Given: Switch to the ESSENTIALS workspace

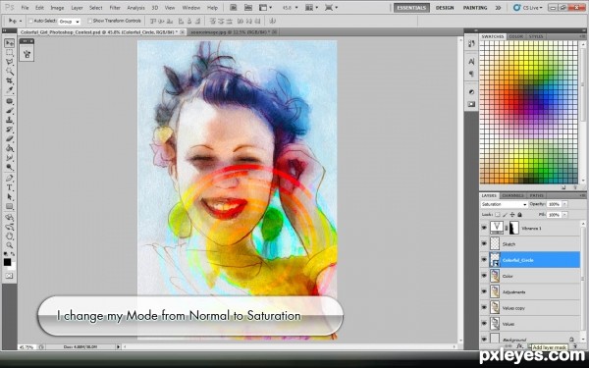Looking at the screenshot, I should point(411,8).
